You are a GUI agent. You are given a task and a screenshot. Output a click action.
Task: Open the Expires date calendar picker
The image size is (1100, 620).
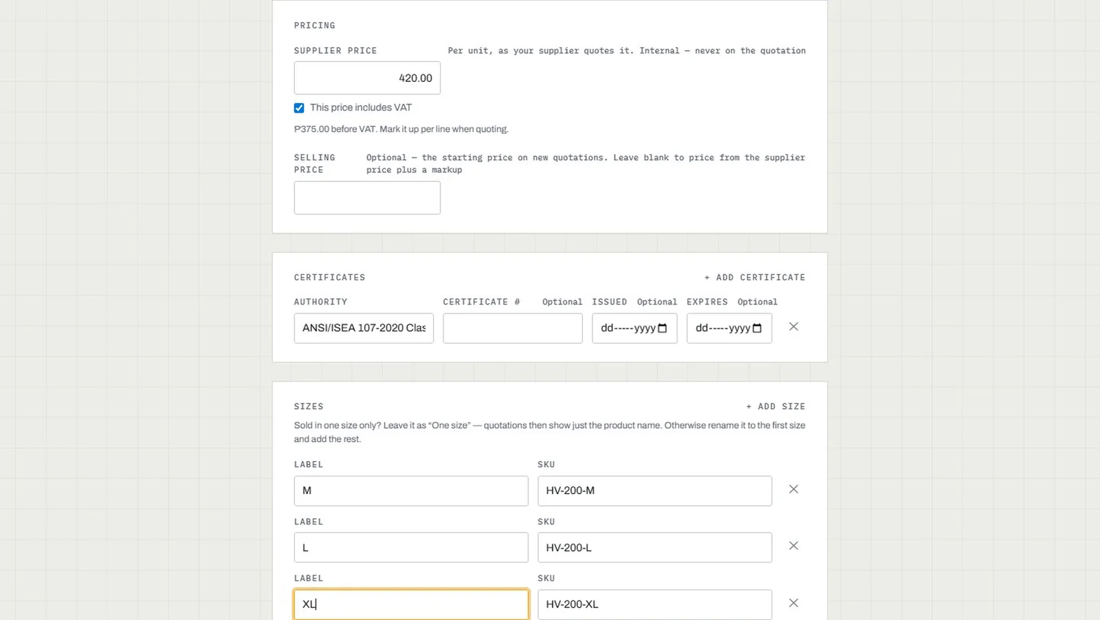757,329
